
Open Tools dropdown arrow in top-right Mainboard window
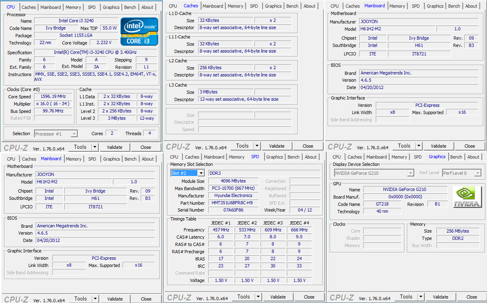pos(419,146)
